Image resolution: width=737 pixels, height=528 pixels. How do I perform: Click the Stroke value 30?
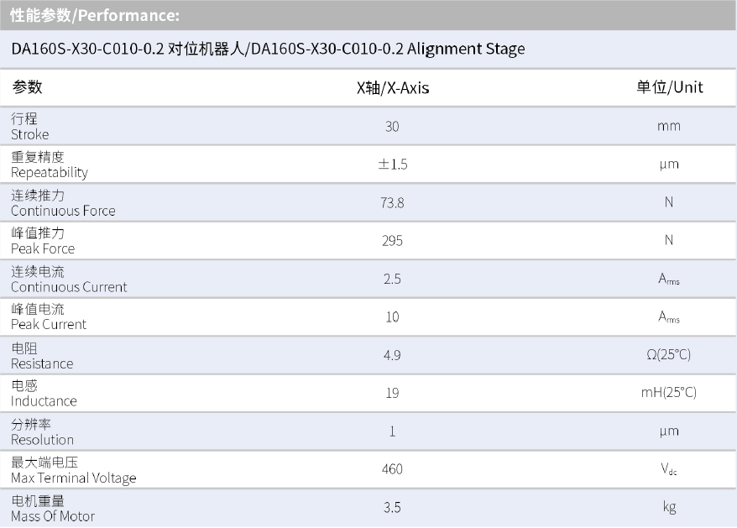(x=392, y=127)
